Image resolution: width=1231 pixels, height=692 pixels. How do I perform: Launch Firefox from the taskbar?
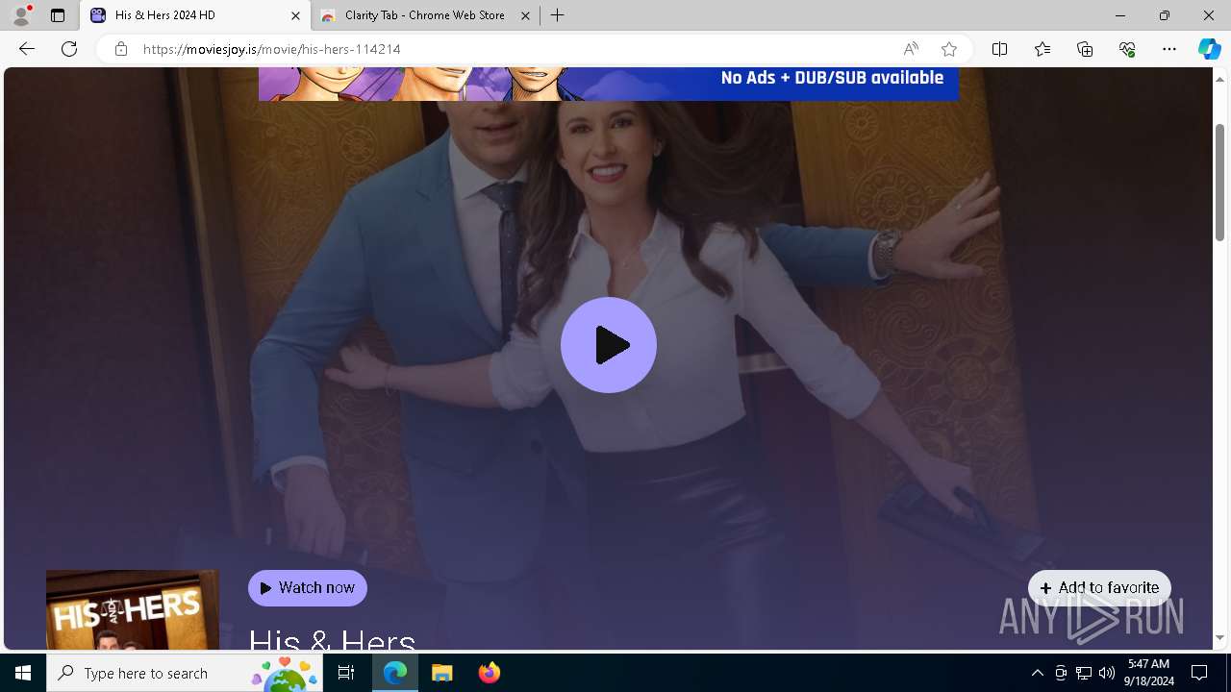[489, 673]
